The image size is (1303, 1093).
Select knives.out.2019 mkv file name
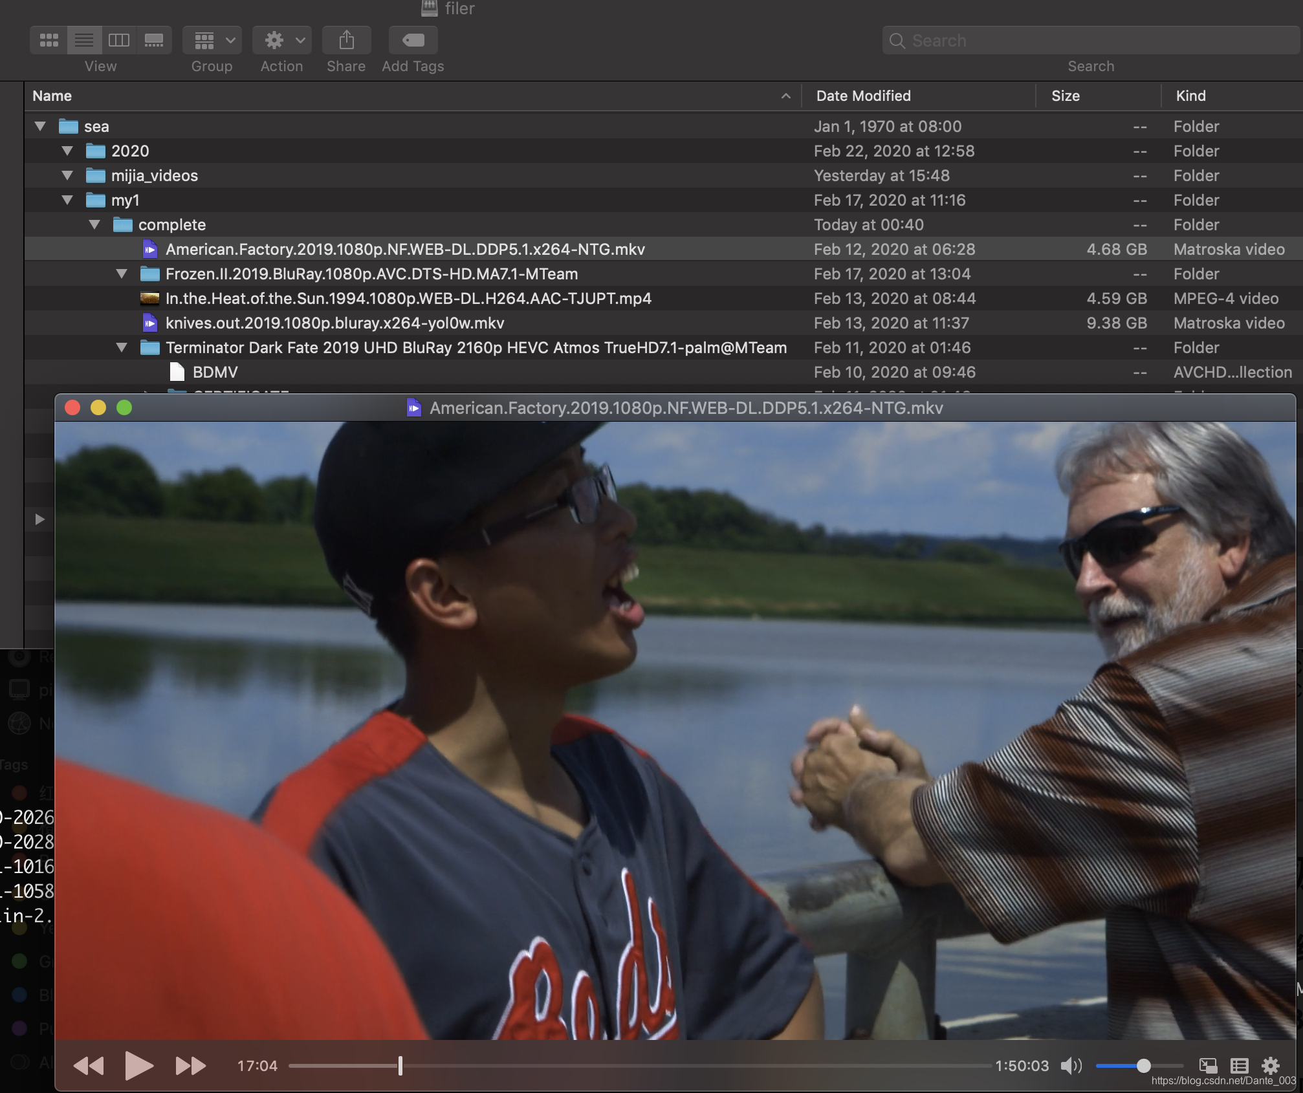coord(335,323)
